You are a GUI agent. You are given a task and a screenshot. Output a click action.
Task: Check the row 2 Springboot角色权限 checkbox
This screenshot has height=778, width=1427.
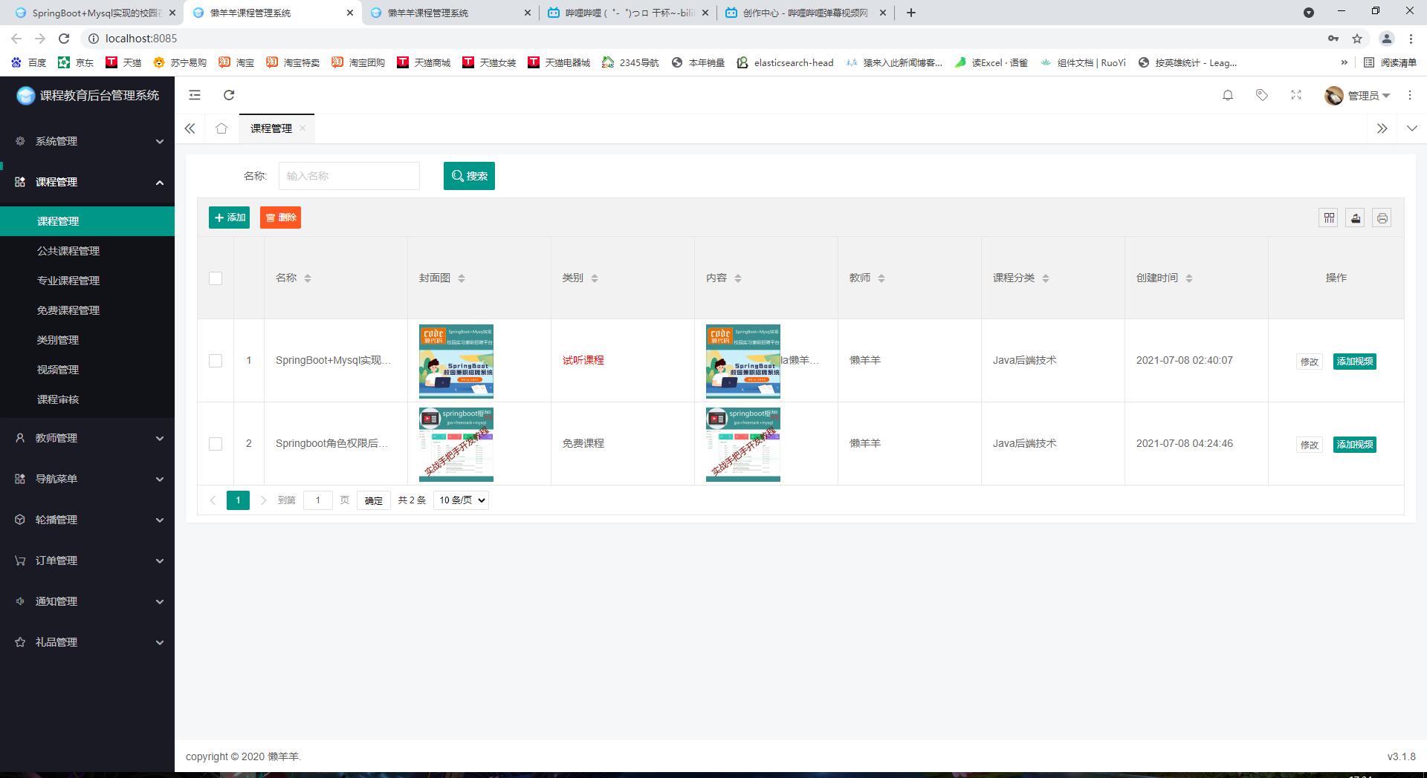216,444
